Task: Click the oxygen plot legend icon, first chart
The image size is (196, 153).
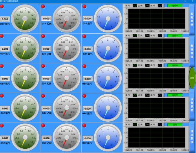Action: (x=135, y=6)
